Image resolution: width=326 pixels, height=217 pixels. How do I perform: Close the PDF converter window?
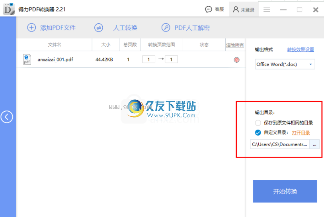pyautogui.click(x=316, y=10)
